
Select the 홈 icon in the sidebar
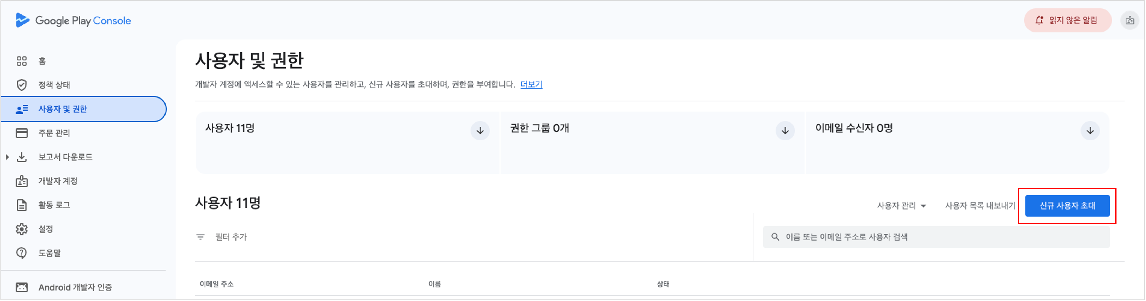(21, 61)
